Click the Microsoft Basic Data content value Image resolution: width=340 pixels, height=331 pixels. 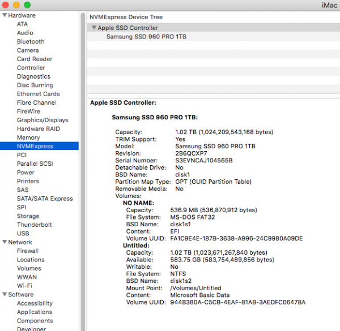(x=199, y=295)
